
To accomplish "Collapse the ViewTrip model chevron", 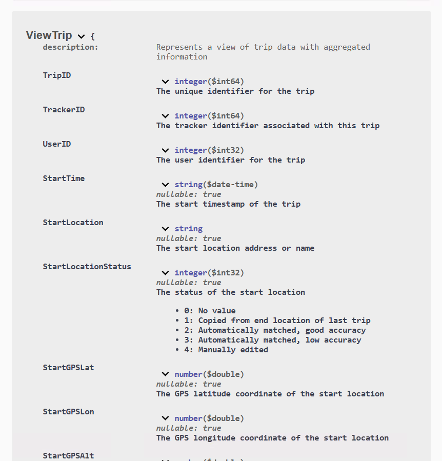I will pyautogui.click(x=81, y=36).
